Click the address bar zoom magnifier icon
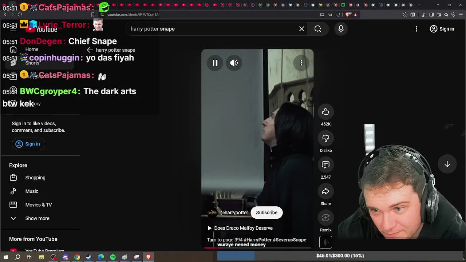The image size is (466, 262). [330, 15]
